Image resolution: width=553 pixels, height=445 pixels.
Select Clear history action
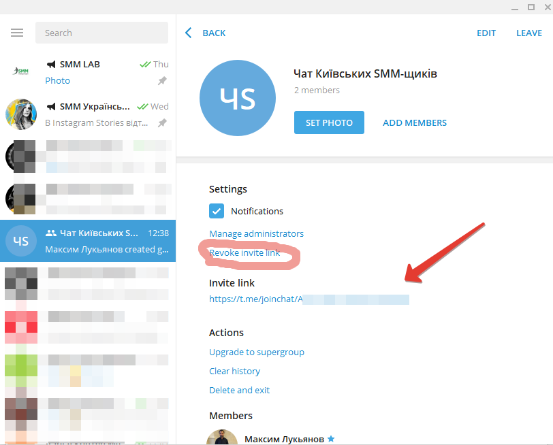[234, 371]
